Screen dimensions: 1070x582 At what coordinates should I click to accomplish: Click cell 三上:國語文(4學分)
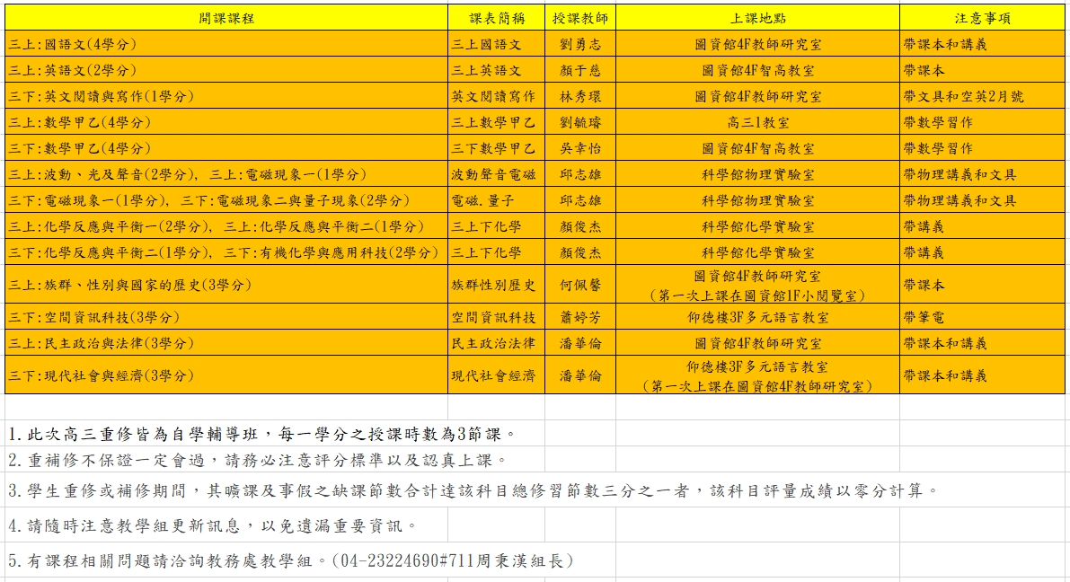(226, 44)
